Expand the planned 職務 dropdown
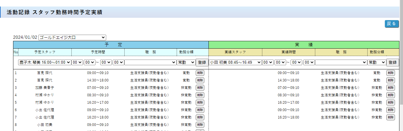This screenshot has height=131, width=403. tap(150, 62)
